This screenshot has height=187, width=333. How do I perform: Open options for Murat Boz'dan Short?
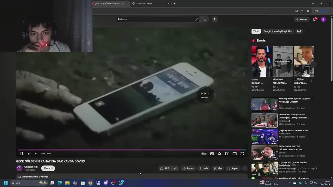coord(269,81)
